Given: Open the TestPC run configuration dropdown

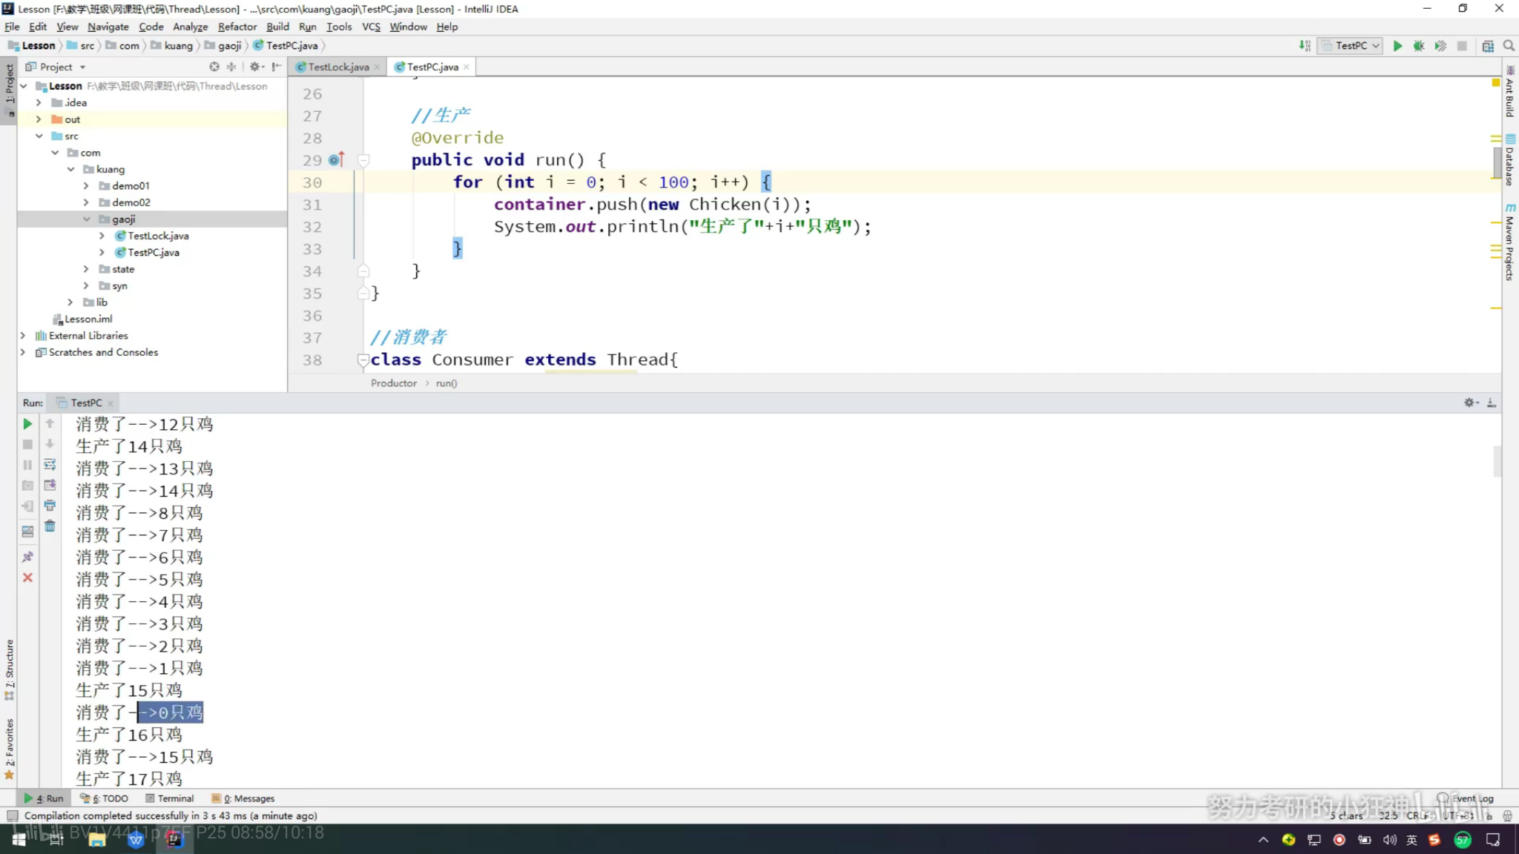Looking at the screenshot, I should 1350,46.
